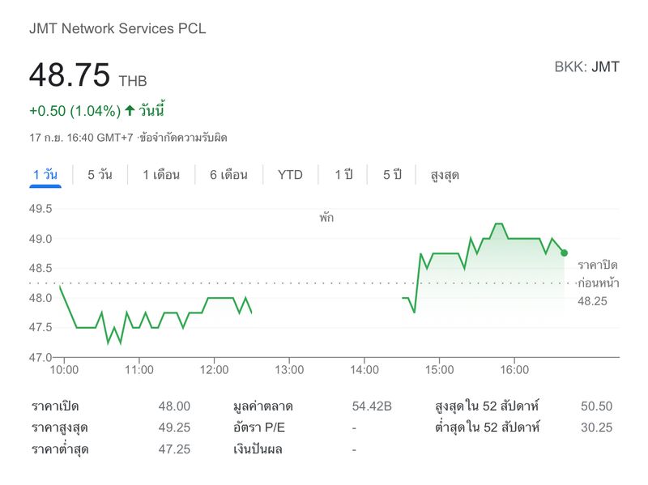This screenshot has width=648, height=485.
Task: Select the สูงสุด range tab
Action: 445,175
